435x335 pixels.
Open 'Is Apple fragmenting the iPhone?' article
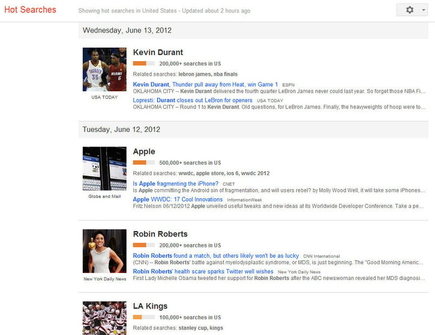176,184
